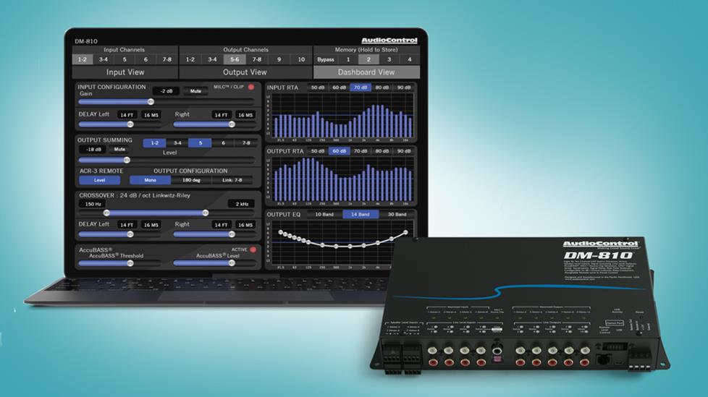This screenshot has height=397, width=708.
Task: Click the -2 dB gain value field
Action: click(167, 91)
